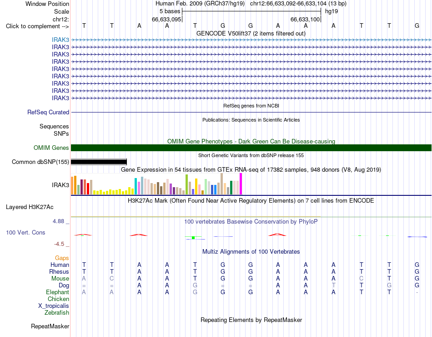The image size is (432, 337).
Task: Click the OMIM Gene Phenotypes track title
Action: tap(251, 142)
